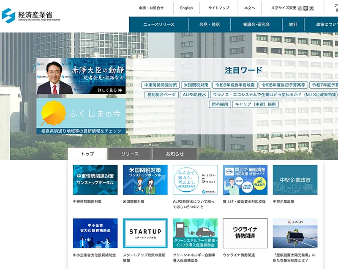Open クリーンエネルギー自動車 thumbnail

click(x=195, y=233)
